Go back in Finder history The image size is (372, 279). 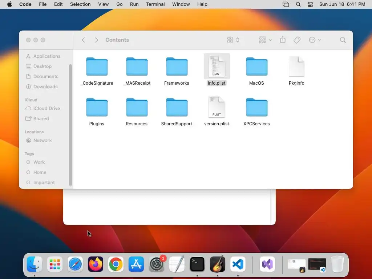click(x=83, y=40)
